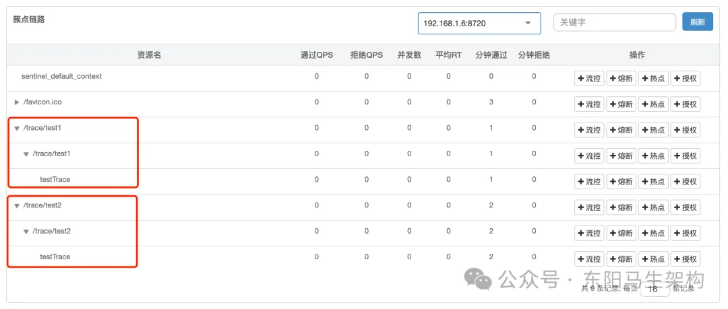
Task: Add 流控 for top-level /trace/test1 row
Action: (x=589, y=131)
